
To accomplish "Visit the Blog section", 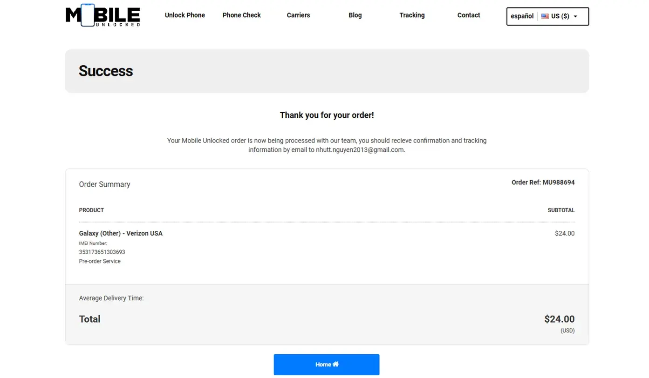I will (355, 15).
